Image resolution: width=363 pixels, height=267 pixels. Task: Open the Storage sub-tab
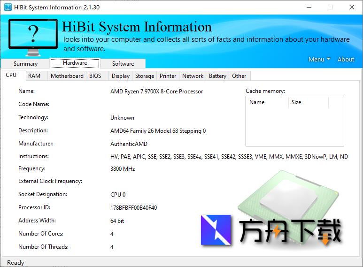click(145, 76)
